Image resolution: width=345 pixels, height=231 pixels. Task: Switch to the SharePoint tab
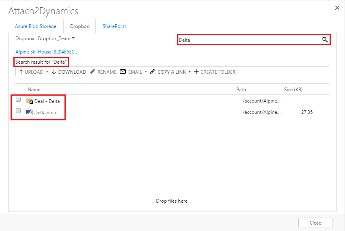pos(114,26)
